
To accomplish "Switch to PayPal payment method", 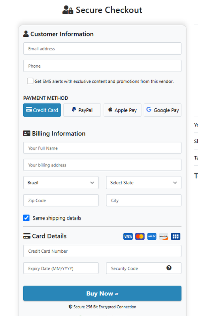I will pyautogui.click(x=82, y=110).
